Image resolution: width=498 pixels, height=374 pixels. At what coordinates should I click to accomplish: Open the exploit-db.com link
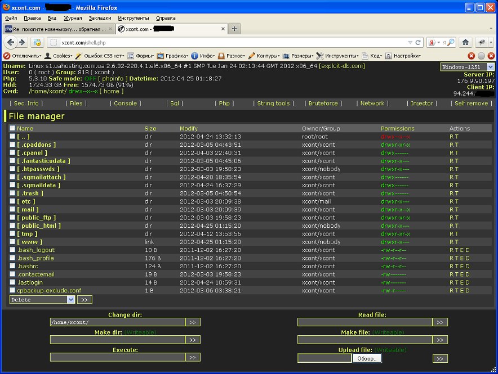pyautogui.click(x=342, y=66)
